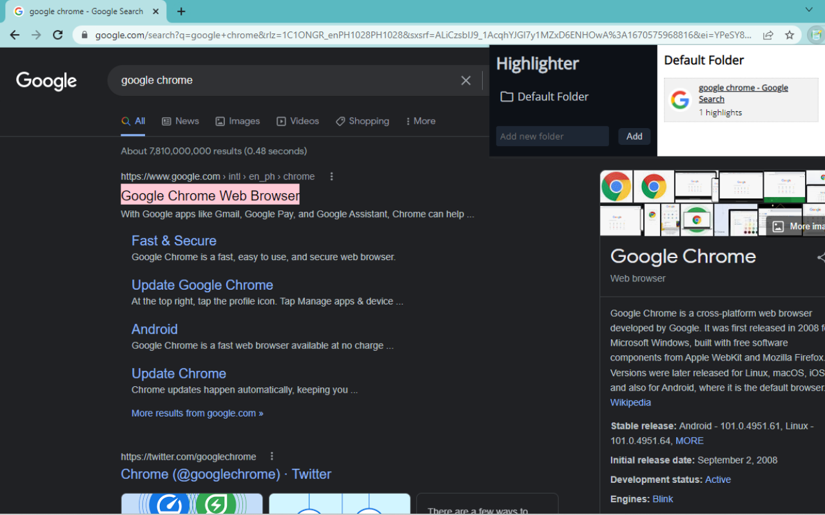Image resolution: width=825 pixels, height=515 pixels.
Task: Switch to the Videos tab
Action: tap(298, 121)
